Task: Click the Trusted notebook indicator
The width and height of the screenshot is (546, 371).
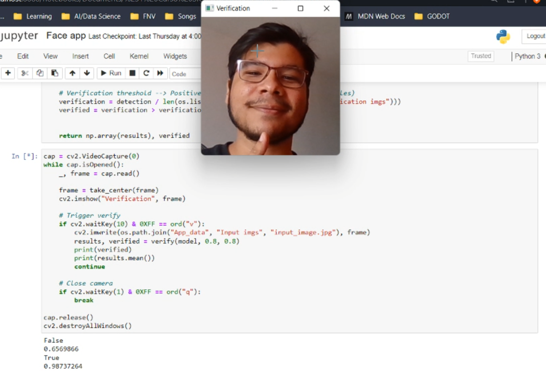Action: (481, 56)
